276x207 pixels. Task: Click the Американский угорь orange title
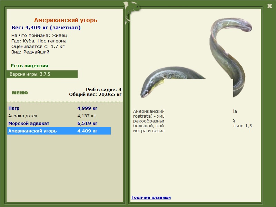tap(66, 20)
